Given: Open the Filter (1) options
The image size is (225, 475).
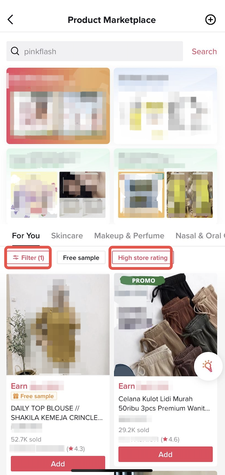Looking at the screenshot, I should click(x=28, y=258).
